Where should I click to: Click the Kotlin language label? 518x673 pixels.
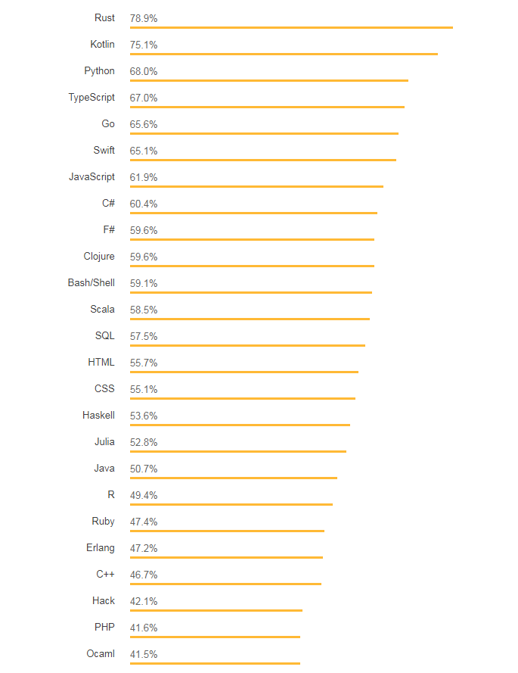click(102, 45)
